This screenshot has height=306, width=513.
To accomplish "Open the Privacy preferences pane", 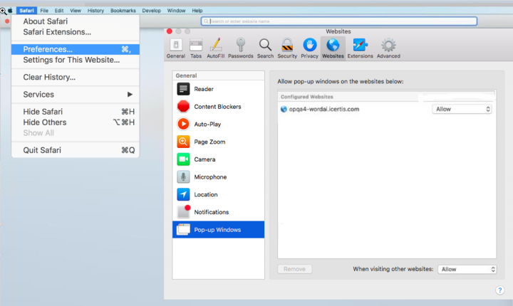I will (309, 48).
